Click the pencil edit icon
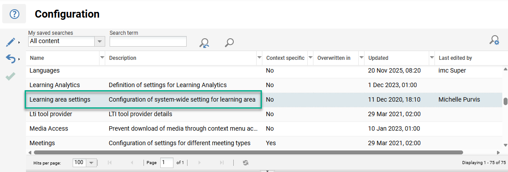 pos(11,42)
